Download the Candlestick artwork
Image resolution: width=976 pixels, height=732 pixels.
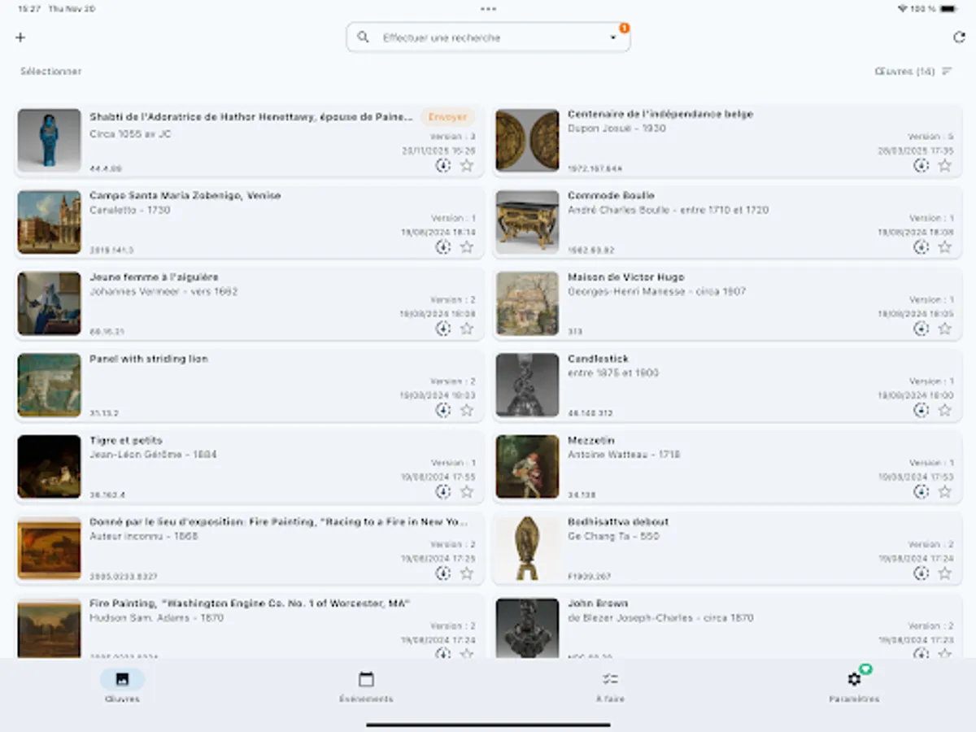[x=921, y=411]
